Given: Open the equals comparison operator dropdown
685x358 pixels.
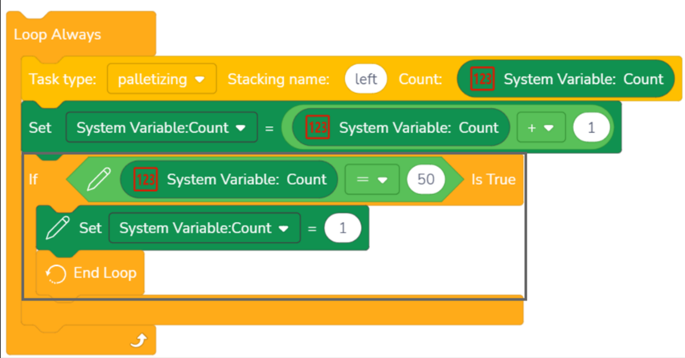Looking at the screenshot, I should (372, 179).
